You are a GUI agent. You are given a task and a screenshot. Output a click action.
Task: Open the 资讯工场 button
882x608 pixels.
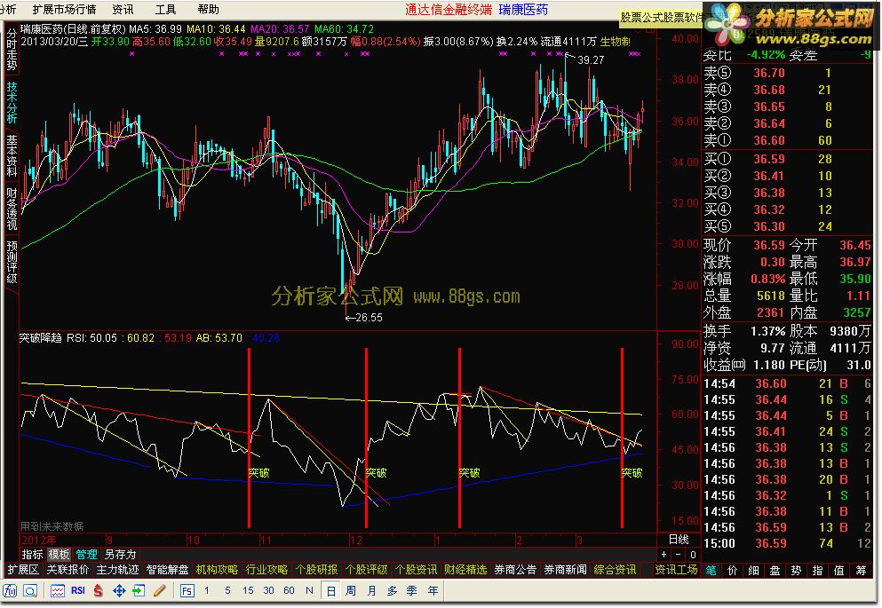676,570
